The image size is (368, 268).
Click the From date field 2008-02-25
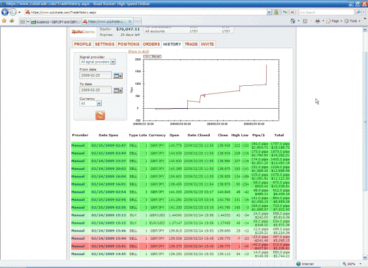click(x=95, y=75)
